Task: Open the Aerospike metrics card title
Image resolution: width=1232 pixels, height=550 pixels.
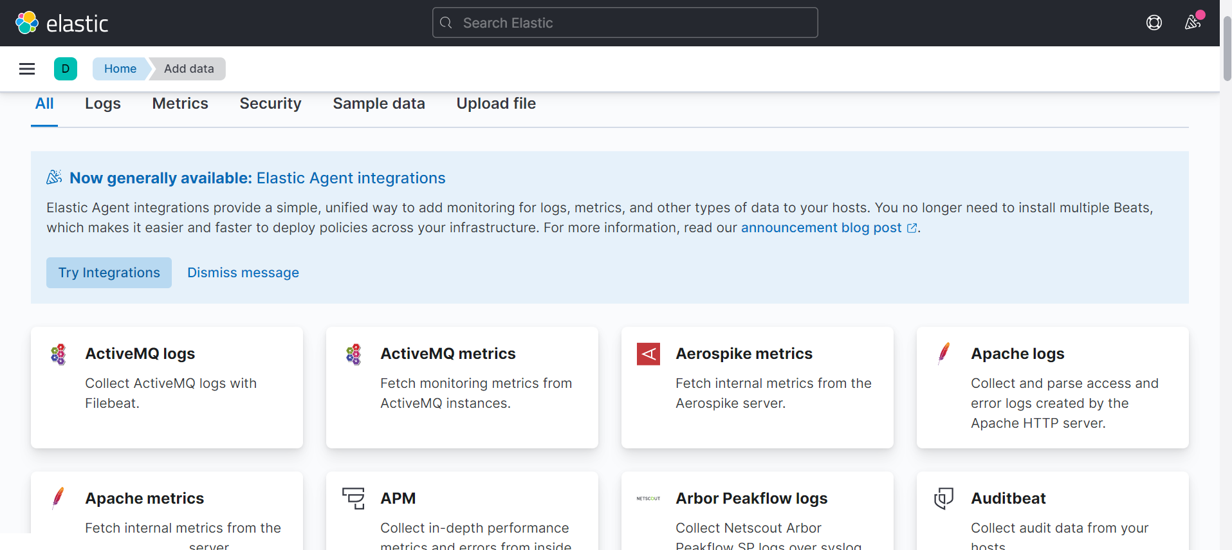Action: 744,354
